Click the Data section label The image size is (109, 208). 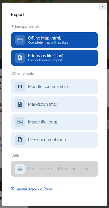coord(15,155)
